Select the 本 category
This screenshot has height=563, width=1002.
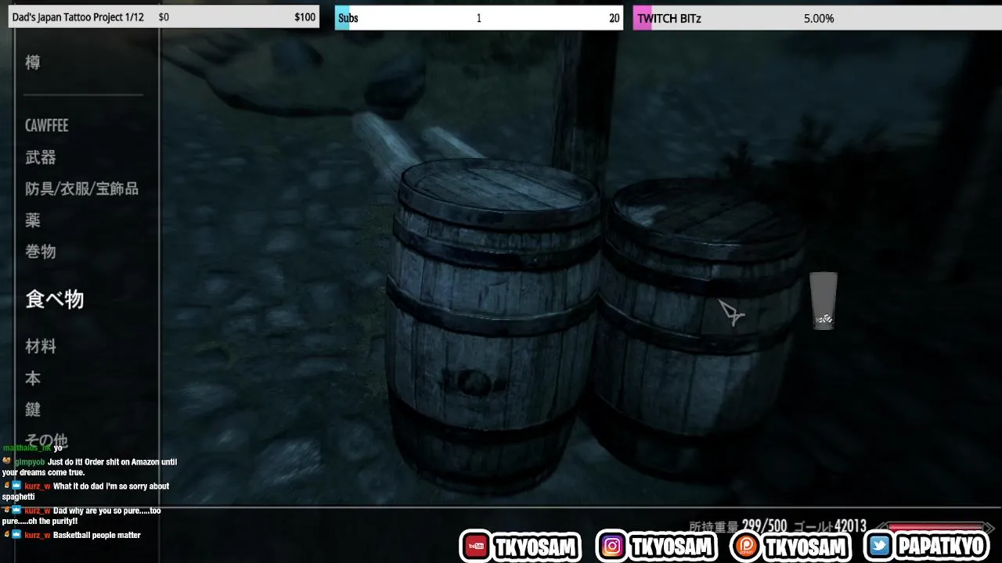(33, 378)
